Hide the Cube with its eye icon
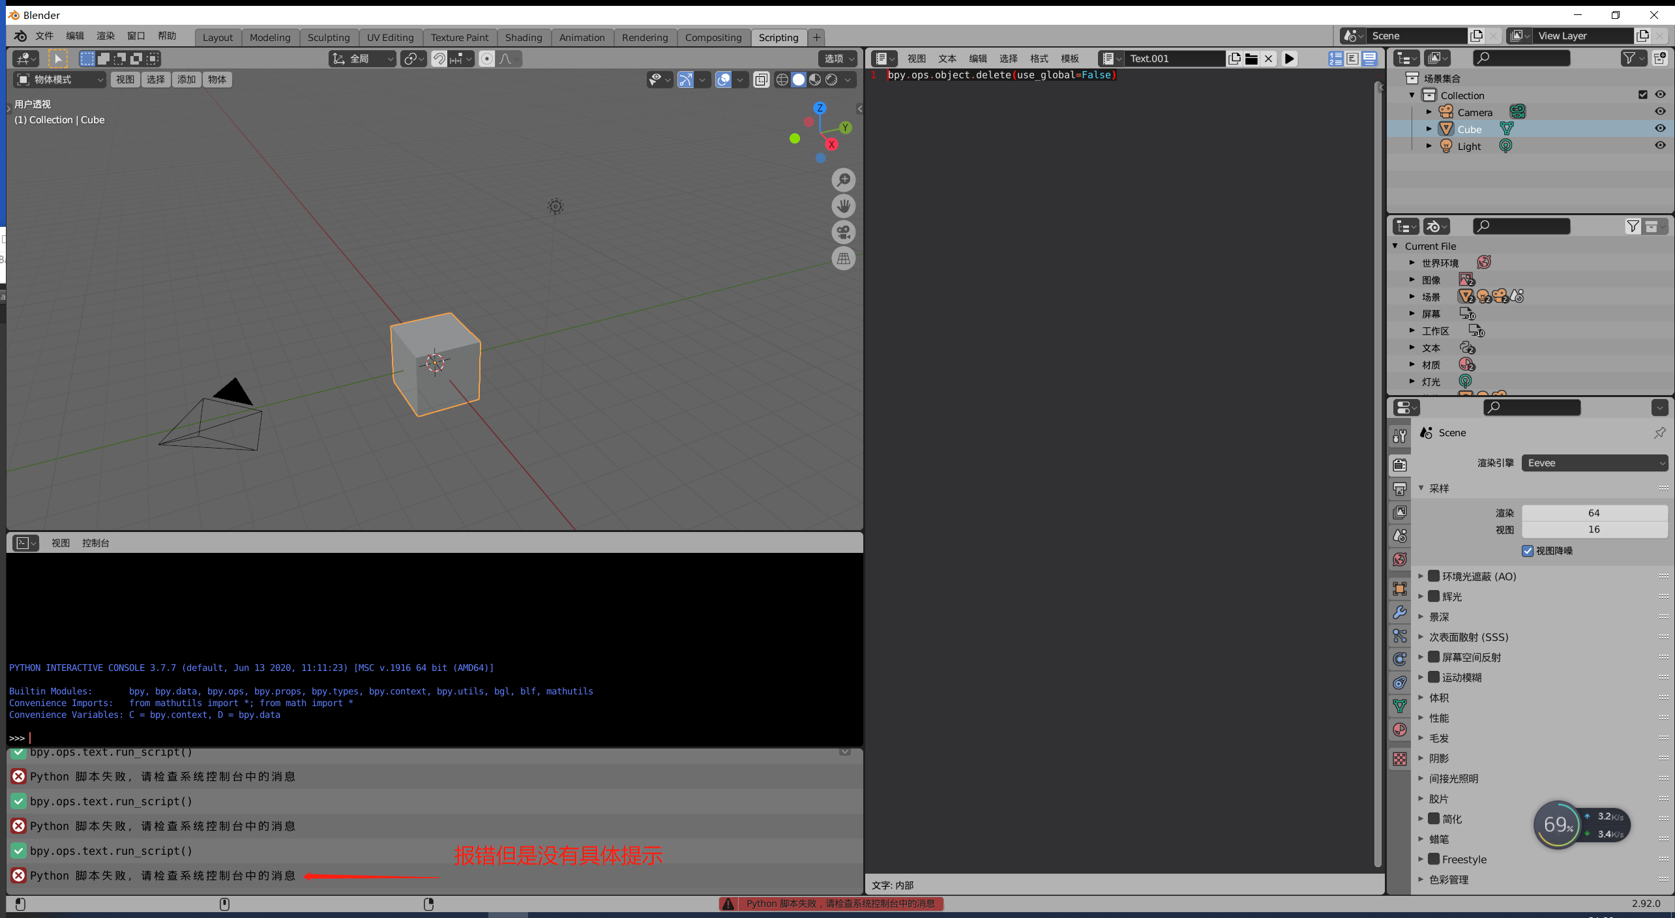This screenshot has height=918, width=1675. (1660, 128)
